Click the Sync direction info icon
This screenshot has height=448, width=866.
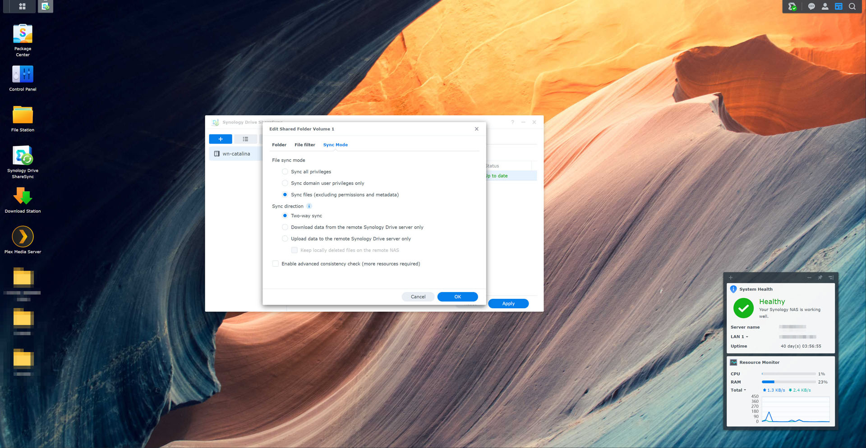click(x=309, y=206)
